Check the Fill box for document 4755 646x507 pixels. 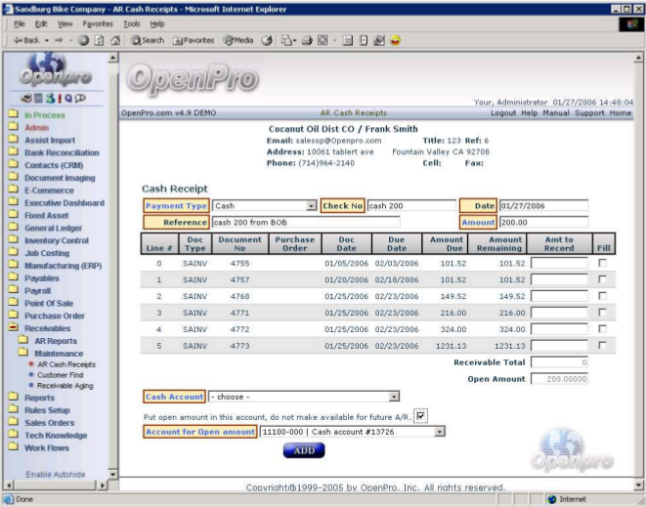tap(603, 263)
